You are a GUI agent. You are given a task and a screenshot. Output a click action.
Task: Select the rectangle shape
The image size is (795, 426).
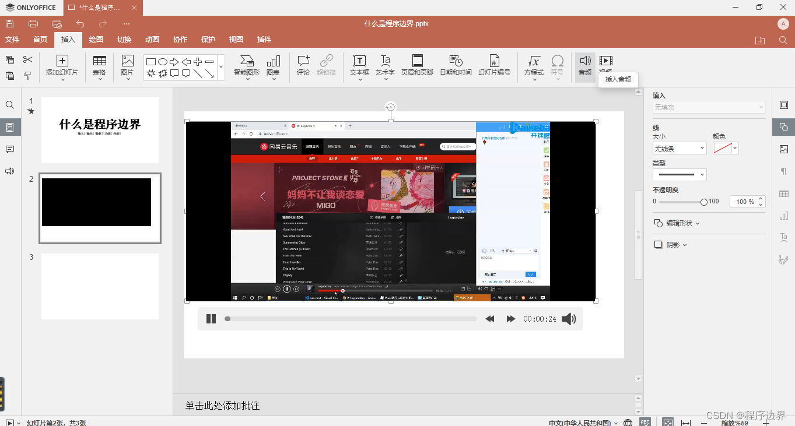coord(151,62)
